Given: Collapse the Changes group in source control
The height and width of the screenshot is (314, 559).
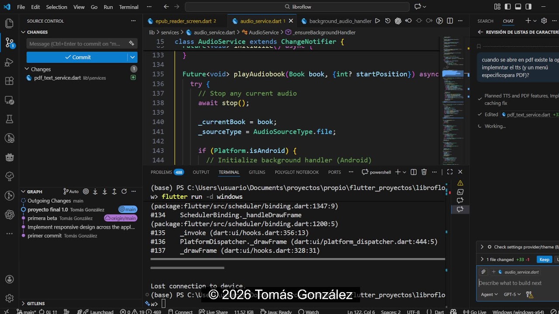Looking at the screenshot, I should [x=27, y=69].
